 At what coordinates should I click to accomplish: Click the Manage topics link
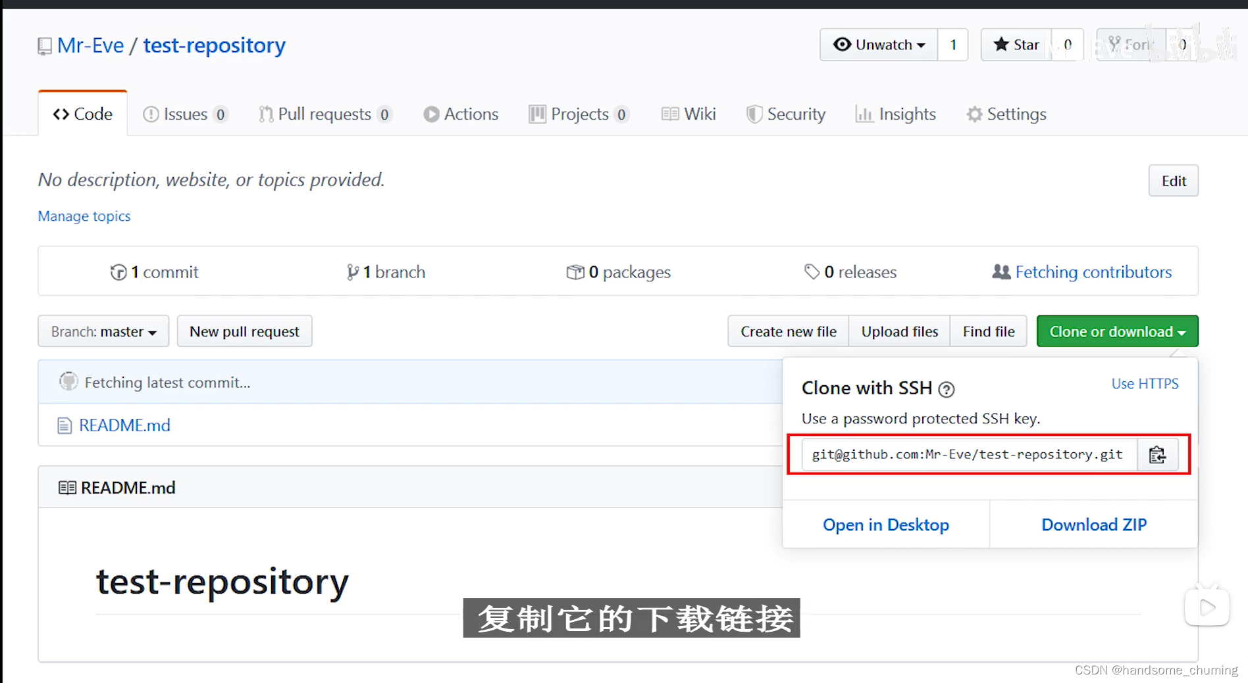tap(84, 216)
